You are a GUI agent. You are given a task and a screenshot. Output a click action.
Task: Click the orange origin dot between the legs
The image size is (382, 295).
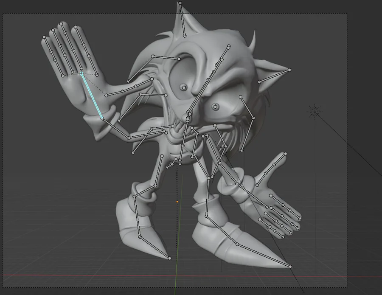click(x=177, y=202)
